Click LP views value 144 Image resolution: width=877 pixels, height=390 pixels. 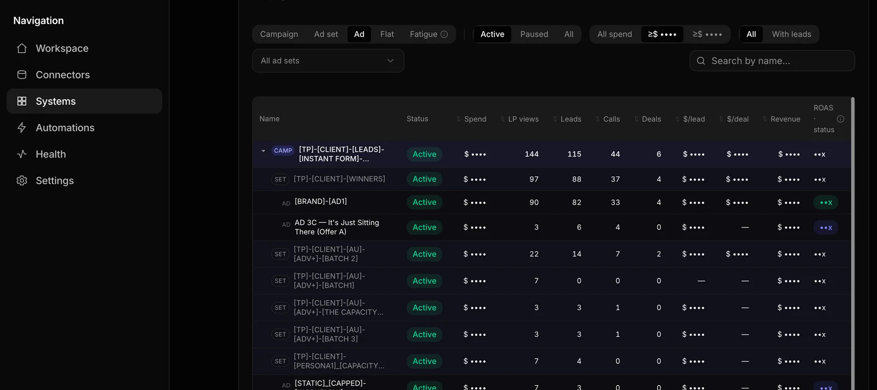[x=531, y=154]
